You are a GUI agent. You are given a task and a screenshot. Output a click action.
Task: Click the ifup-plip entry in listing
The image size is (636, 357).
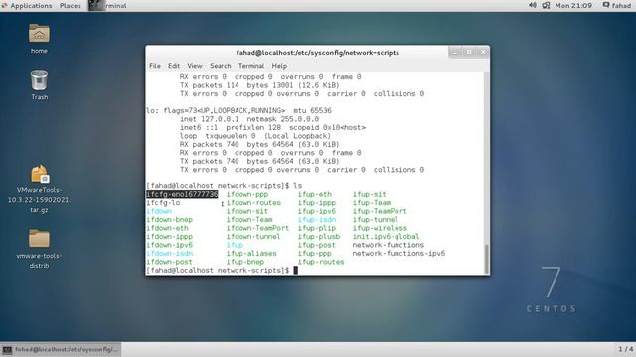(317, 228)
